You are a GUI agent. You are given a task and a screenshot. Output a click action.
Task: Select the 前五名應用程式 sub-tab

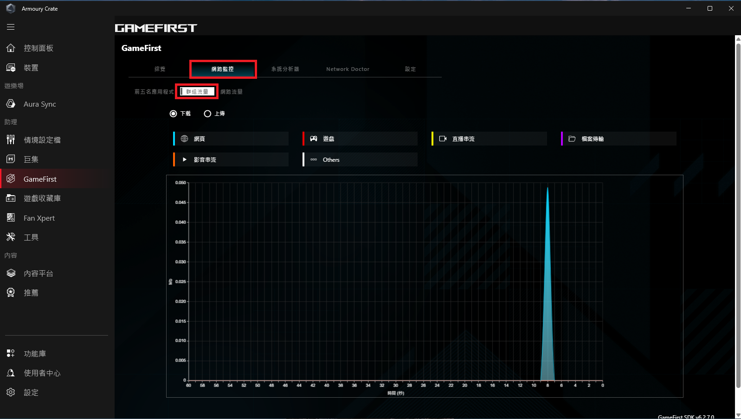(x=154, y=92)
